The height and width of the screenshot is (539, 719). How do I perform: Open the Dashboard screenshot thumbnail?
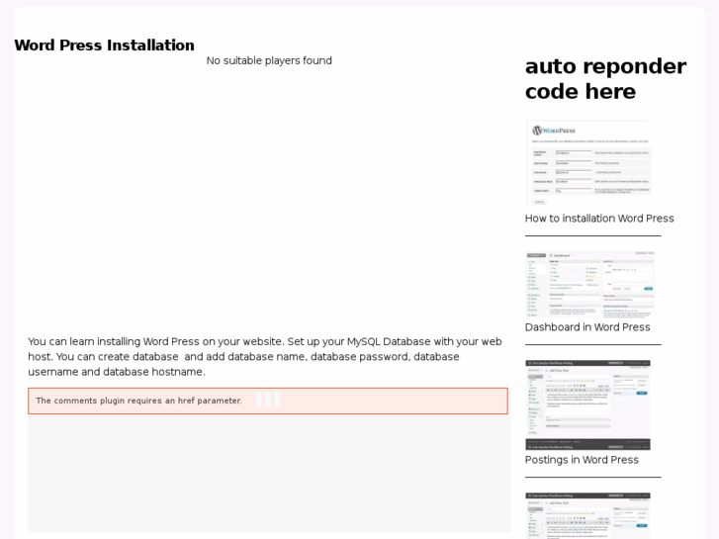pyautogui.click(x=589, y=285)
